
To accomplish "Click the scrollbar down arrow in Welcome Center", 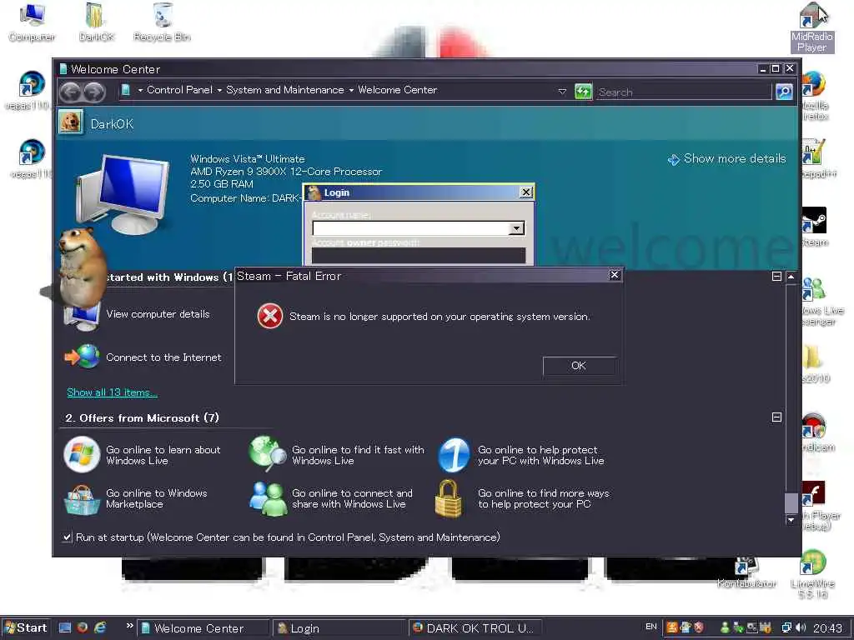I will click(x=791, y=520).
